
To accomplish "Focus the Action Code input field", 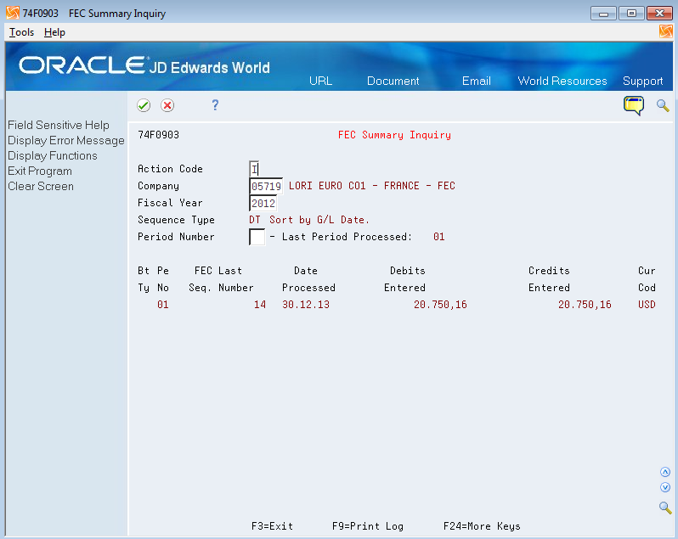I will [x=254, y=169].
